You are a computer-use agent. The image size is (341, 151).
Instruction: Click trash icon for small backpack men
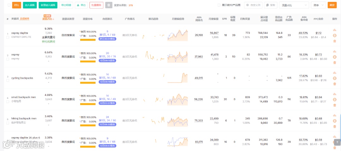click(x=334, y=105)
